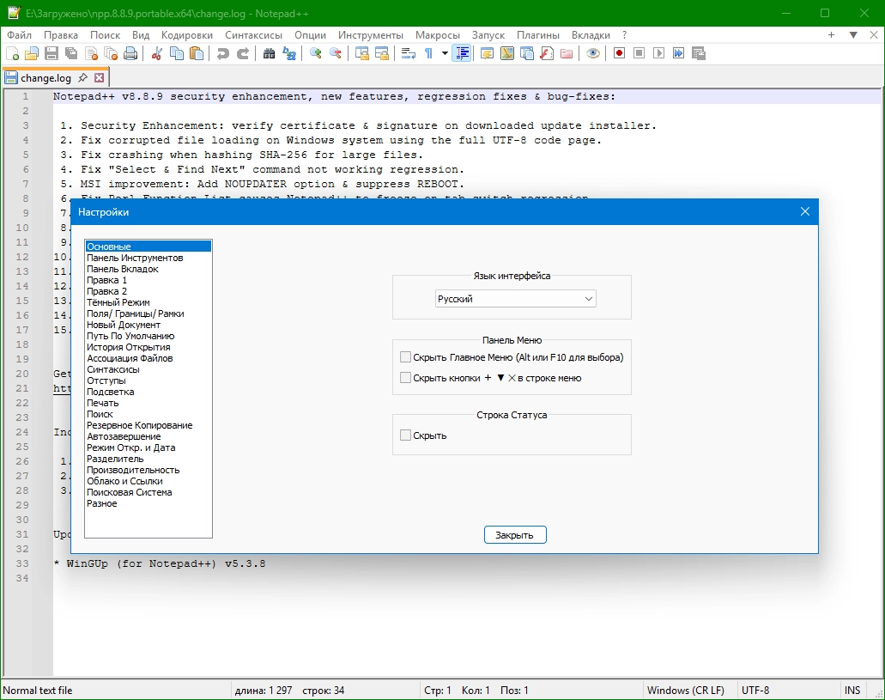Click the Закрыть button in settings
Image resolution: width=885 pixels, height=700 pixels.
(515, 535)
